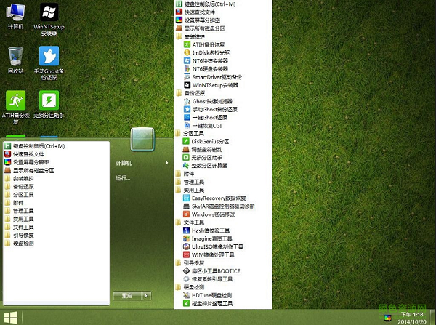This screenshot has width=436, height=325.
Task: Launch DiskGenius分区 in the expanded list
Action: point(206,141)
